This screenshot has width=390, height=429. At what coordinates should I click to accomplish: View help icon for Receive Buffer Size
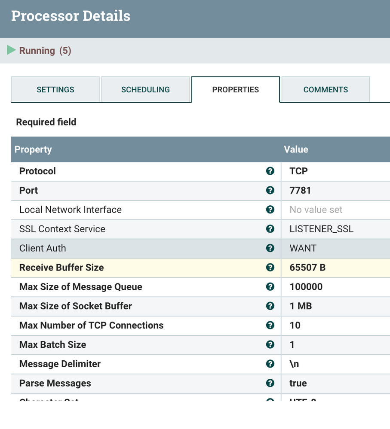click(x=270, y=267)
